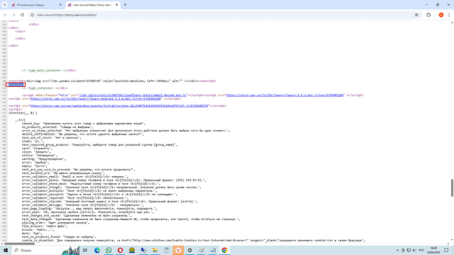This screenshot has width=454, height=255.
Task: Click the vertical scrollbar thumb
Action: pyautogui.click(x=451, y=188)
